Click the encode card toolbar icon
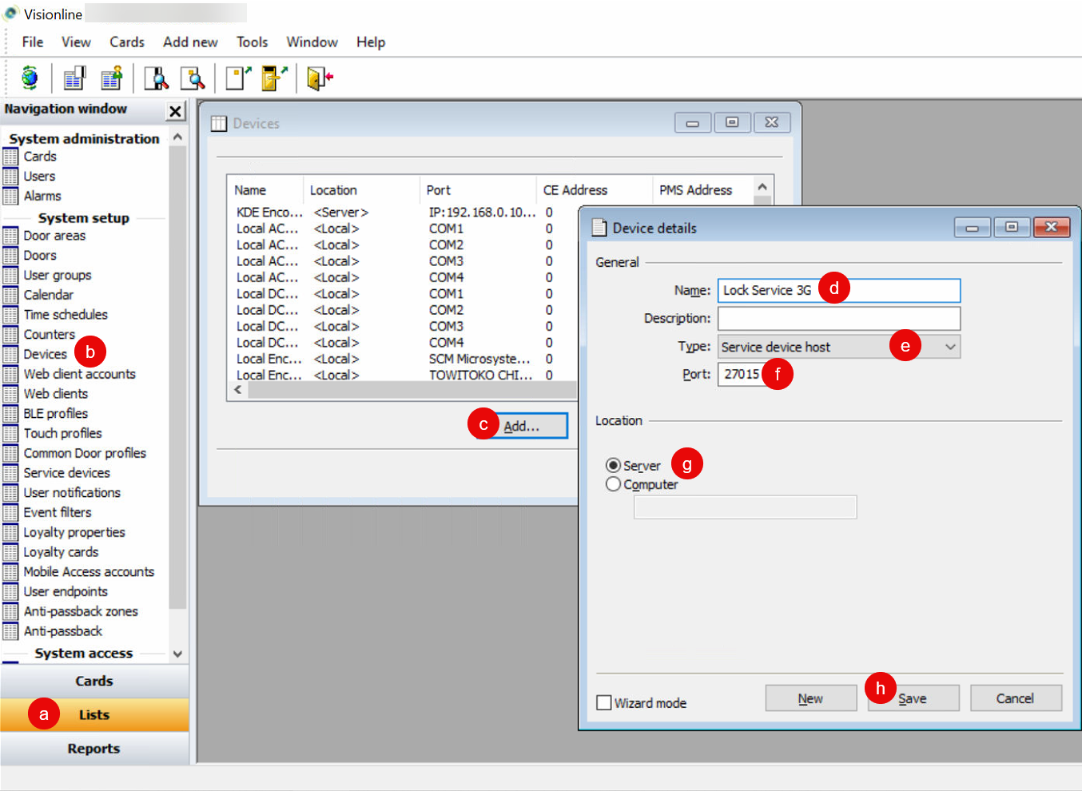Viewport: 1082px width, 791px height. pos(237,78)
